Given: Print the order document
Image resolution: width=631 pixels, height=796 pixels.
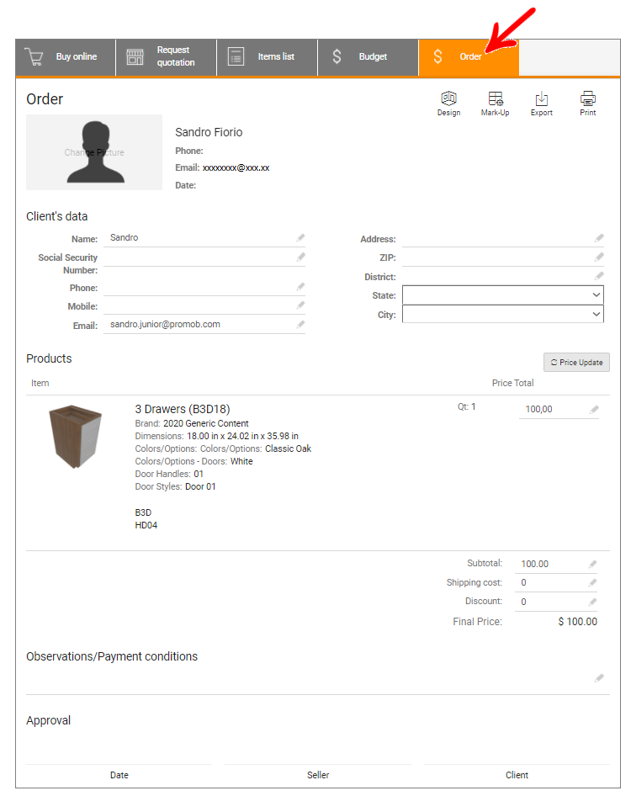Looking at the screenshot, I should (x=588, y=103).
